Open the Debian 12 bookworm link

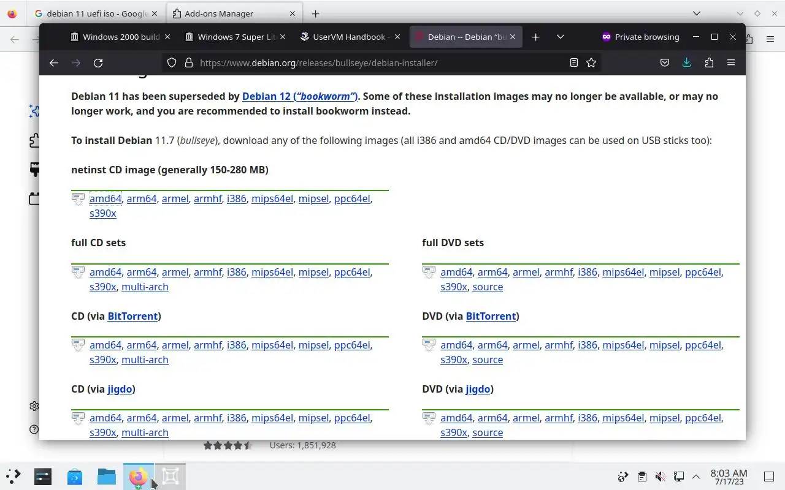301,96
